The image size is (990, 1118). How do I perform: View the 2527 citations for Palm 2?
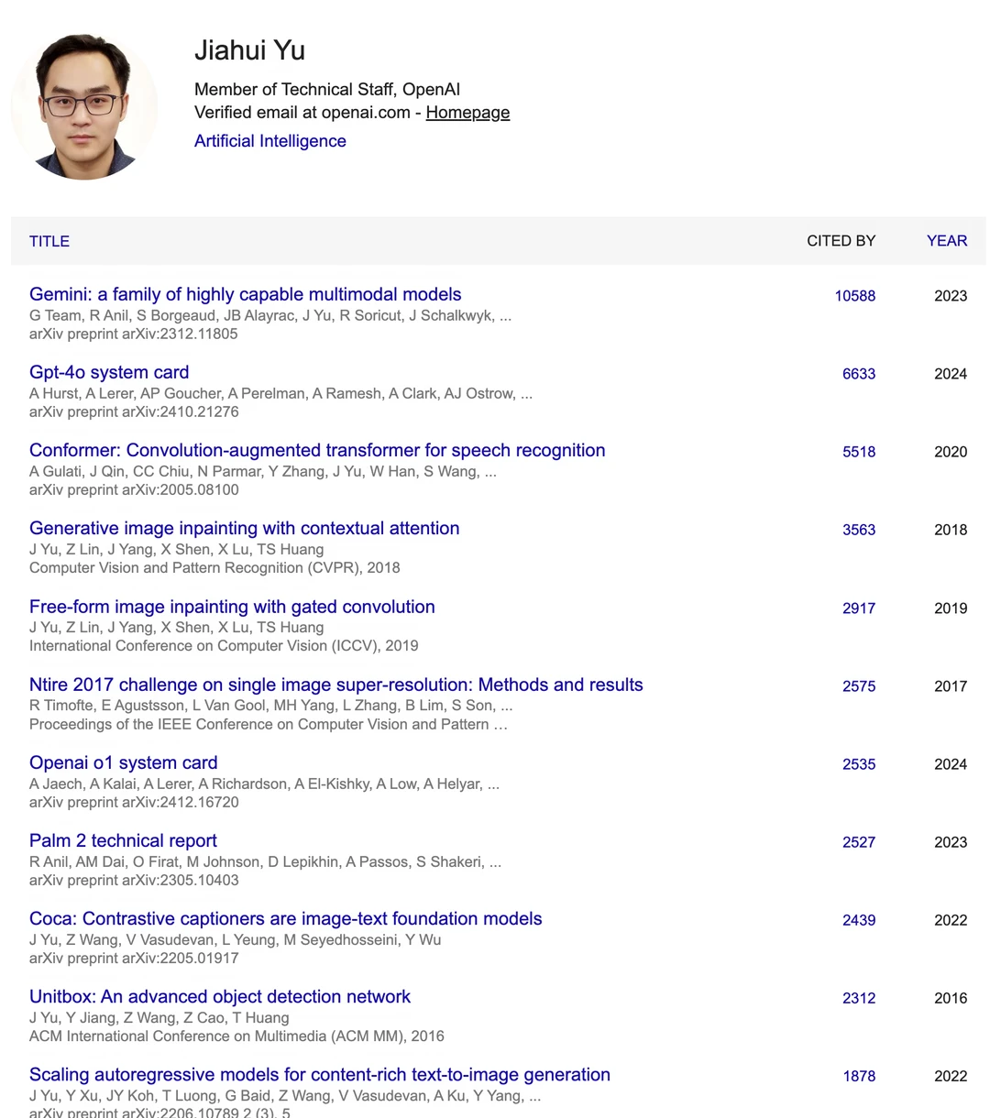(x=859, y=842)
